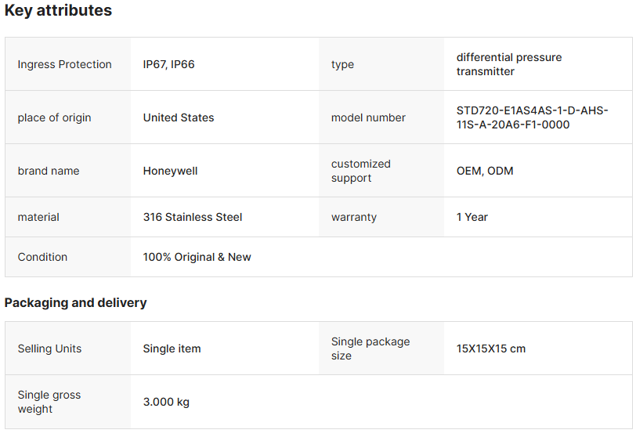Image resolution: width=636 pixels, height=437 pixels.
Task: Click the 316 Stainless Steel value
Action: 193,217
